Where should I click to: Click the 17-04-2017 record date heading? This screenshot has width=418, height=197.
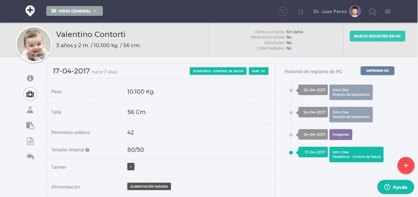(71, 71)
